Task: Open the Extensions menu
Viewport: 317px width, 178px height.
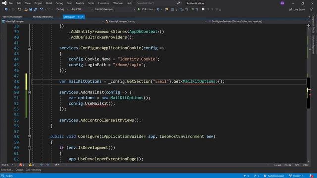Action: click(x=104, y=3)
